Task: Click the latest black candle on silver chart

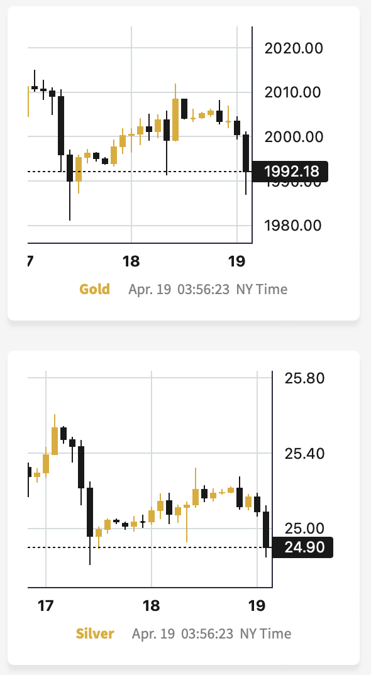Action: [x=266, y=529]
